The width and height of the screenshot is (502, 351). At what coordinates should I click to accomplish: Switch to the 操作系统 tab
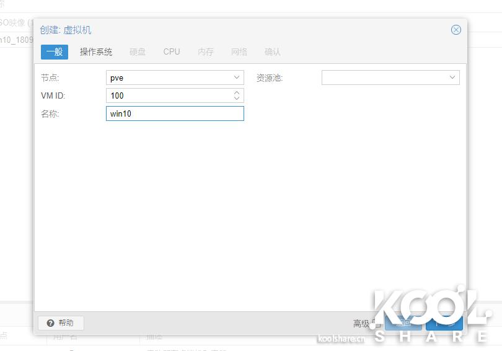(95, 52)
